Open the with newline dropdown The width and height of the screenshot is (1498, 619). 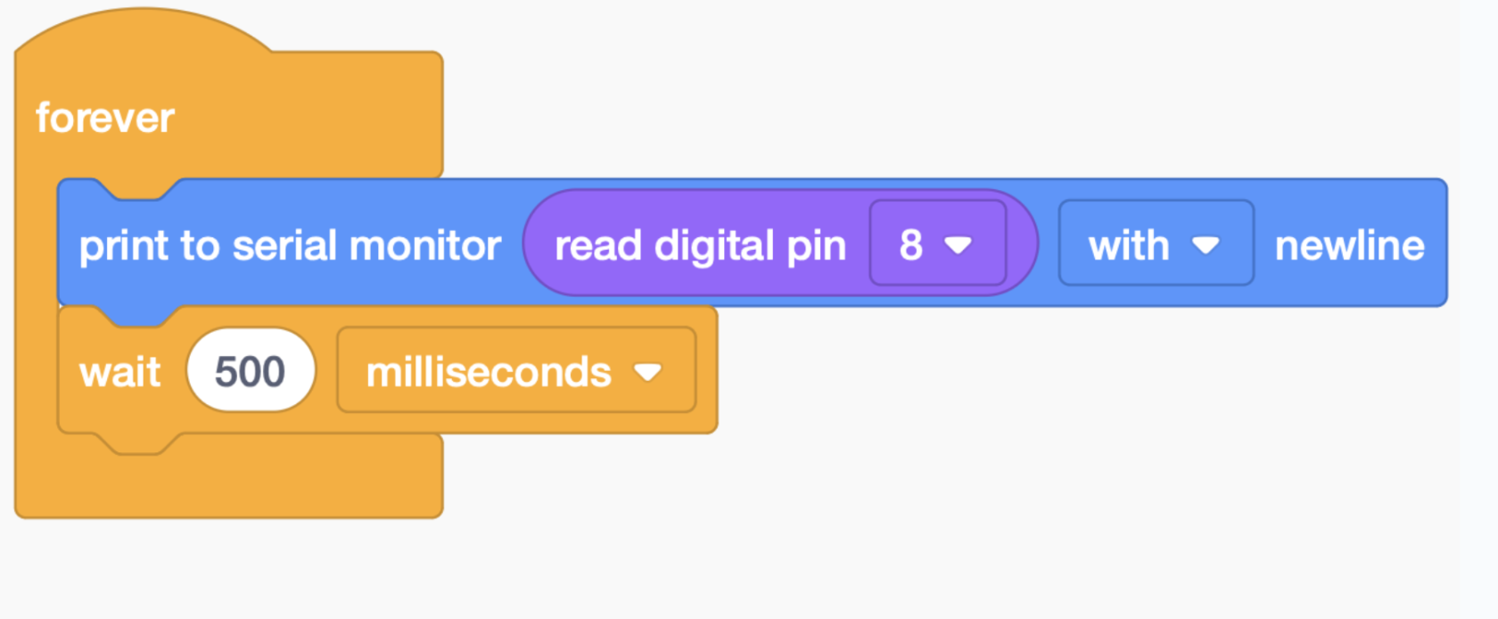coord(1156,243)
